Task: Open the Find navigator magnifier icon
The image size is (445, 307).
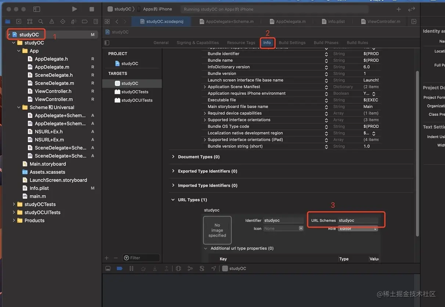Action: 41,22
